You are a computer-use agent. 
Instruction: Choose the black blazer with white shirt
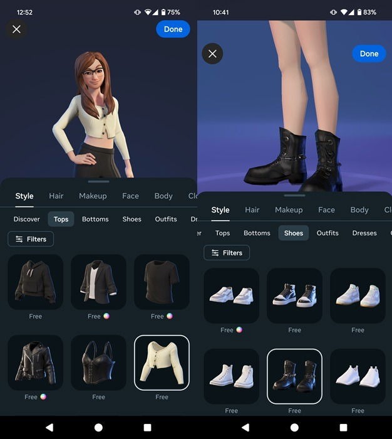[x=98, y=282]
